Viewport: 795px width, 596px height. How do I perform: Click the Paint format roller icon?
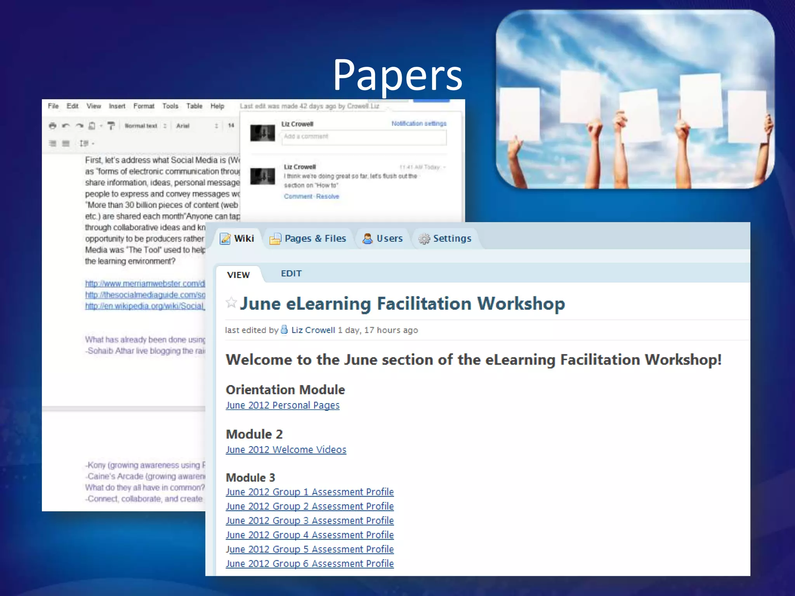(111, 126)
